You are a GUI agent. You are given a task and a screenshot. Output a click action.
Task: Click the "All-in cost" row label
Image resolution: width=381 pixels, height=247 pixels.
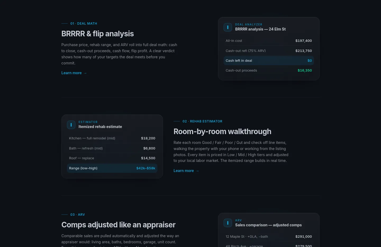234,41
